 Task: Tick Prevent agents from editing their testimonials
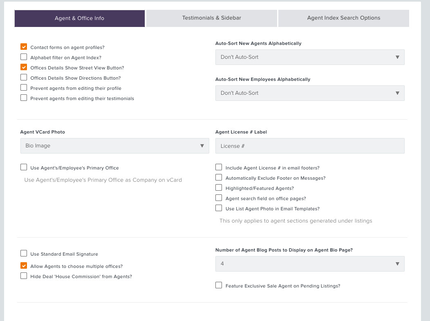[x=24, y=98]
